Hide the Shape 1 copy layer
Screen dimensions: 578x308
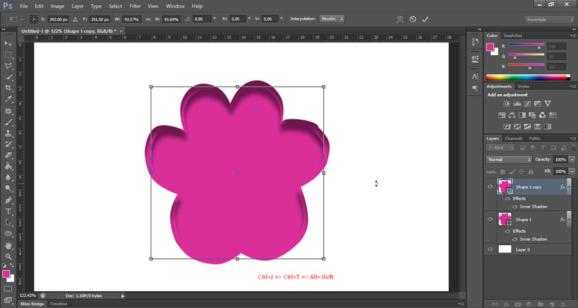490,187
